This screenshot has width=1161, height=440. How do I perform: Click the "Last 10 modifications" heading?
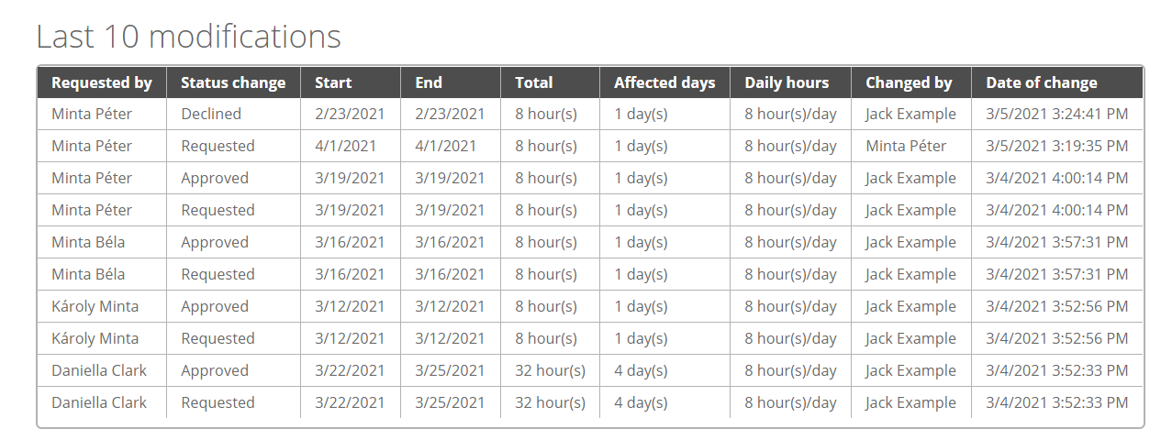188,37
